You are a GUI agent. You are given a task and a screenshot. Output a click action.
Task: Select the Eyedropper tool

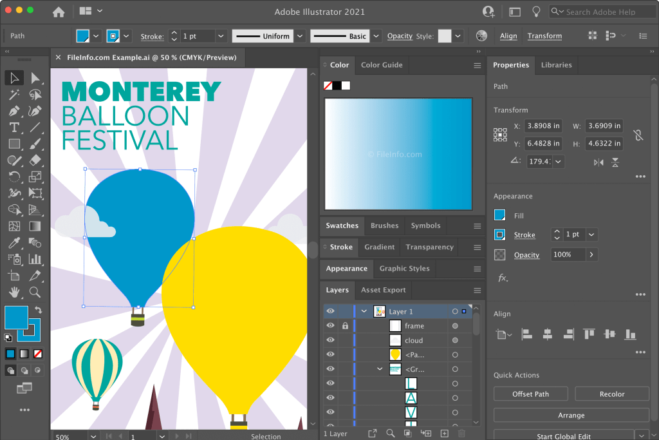tap(14, 243)
